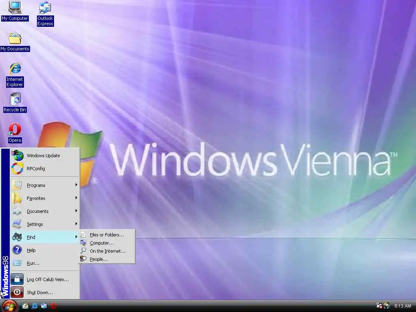Expand the Settings submenu
Screen dimensions: 416x312
pyautogui.click(x=45, y=224)
